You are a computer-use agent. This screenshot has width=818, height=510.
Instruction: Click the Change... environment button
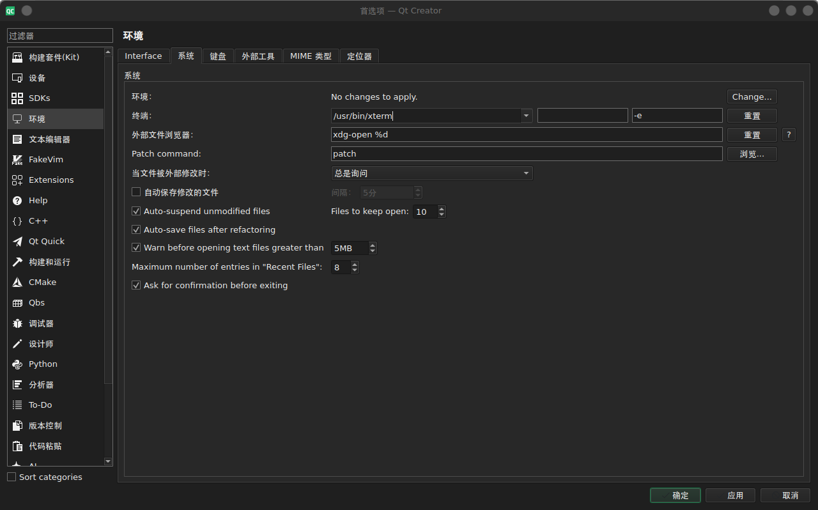[752, 97]
